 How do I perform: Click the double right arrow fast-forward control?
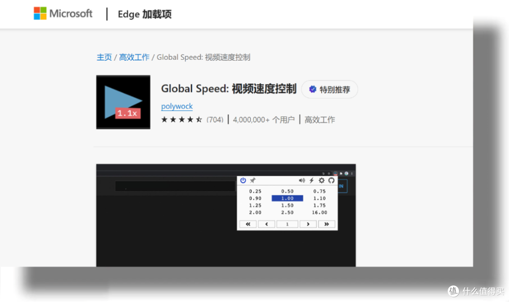(327, 224)
